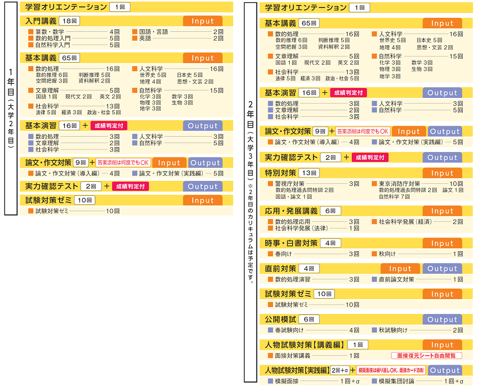This screenshot has width=477, height=391.
Task: Click the orange square beside 東京消防庁対策
Action: [374, 183]
